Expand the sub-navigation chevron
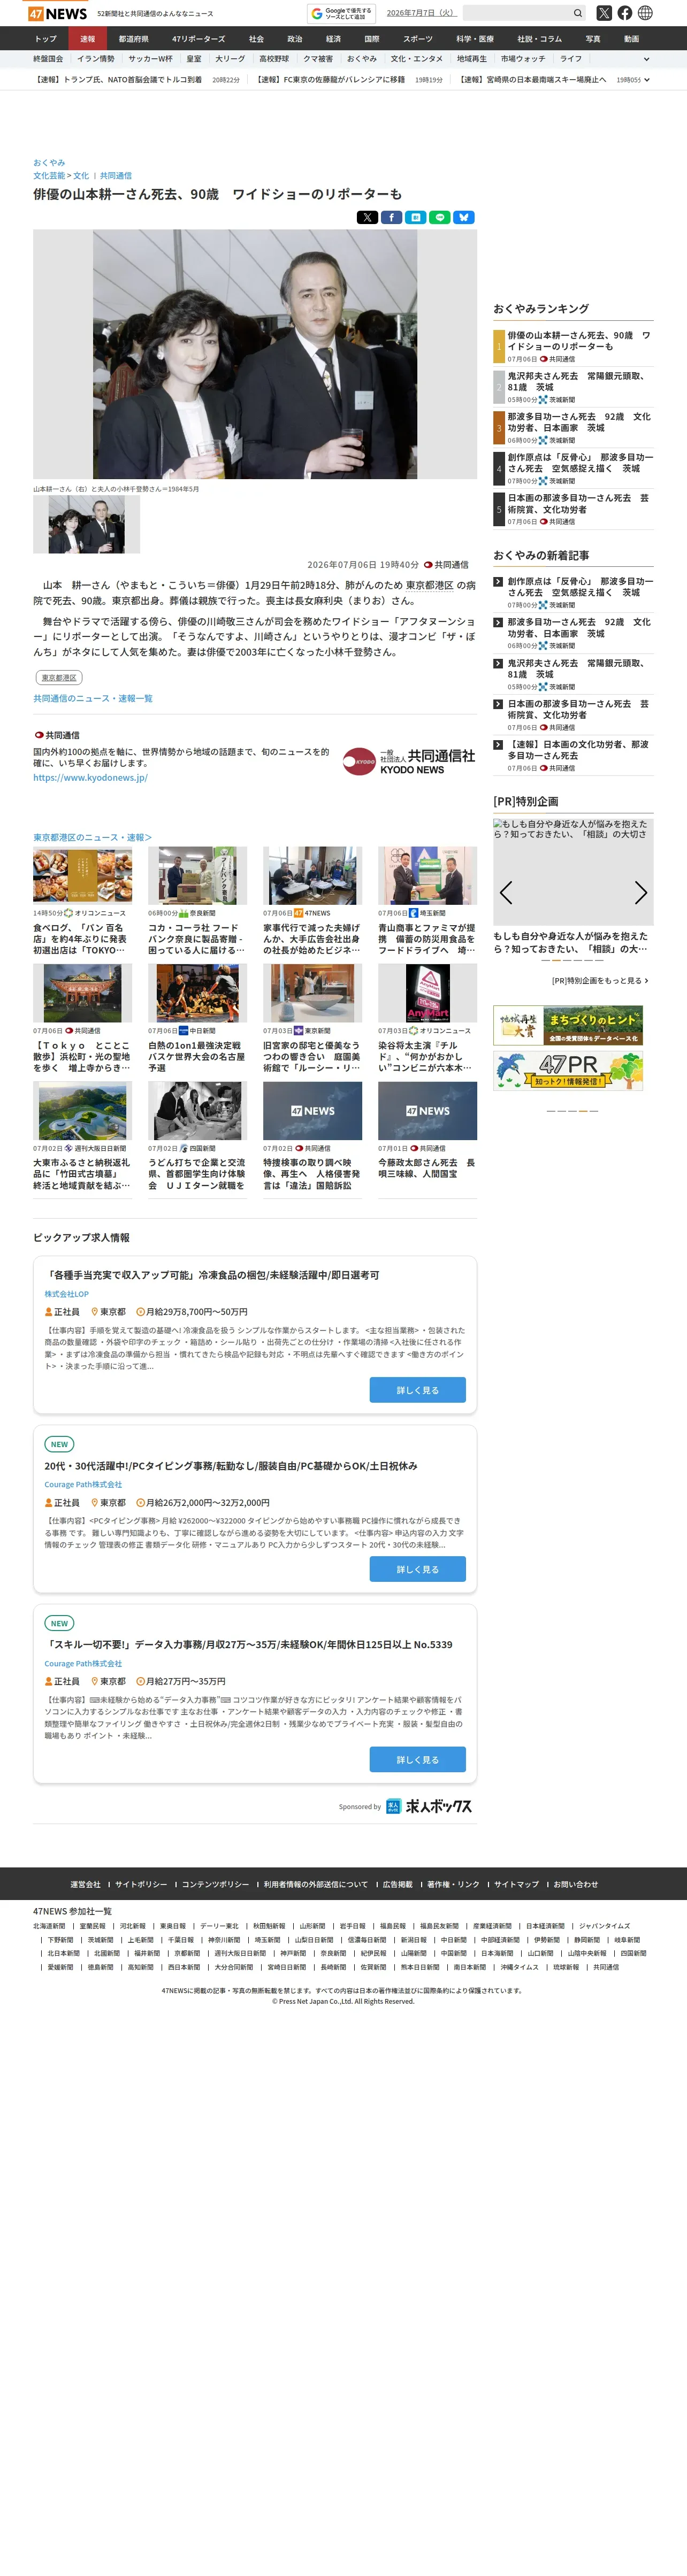This screenshot has width=687, height=2576. 646,59
